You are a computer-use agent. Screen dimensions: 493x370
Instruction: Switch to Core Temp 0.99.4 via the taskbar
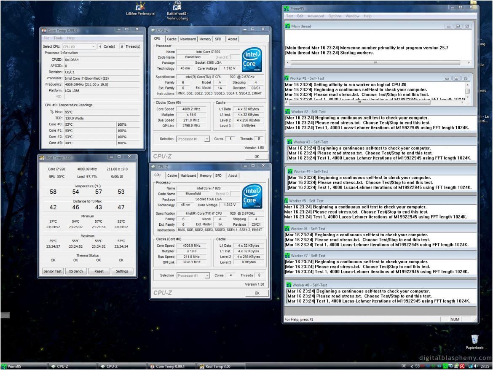(x=172, y=366)
